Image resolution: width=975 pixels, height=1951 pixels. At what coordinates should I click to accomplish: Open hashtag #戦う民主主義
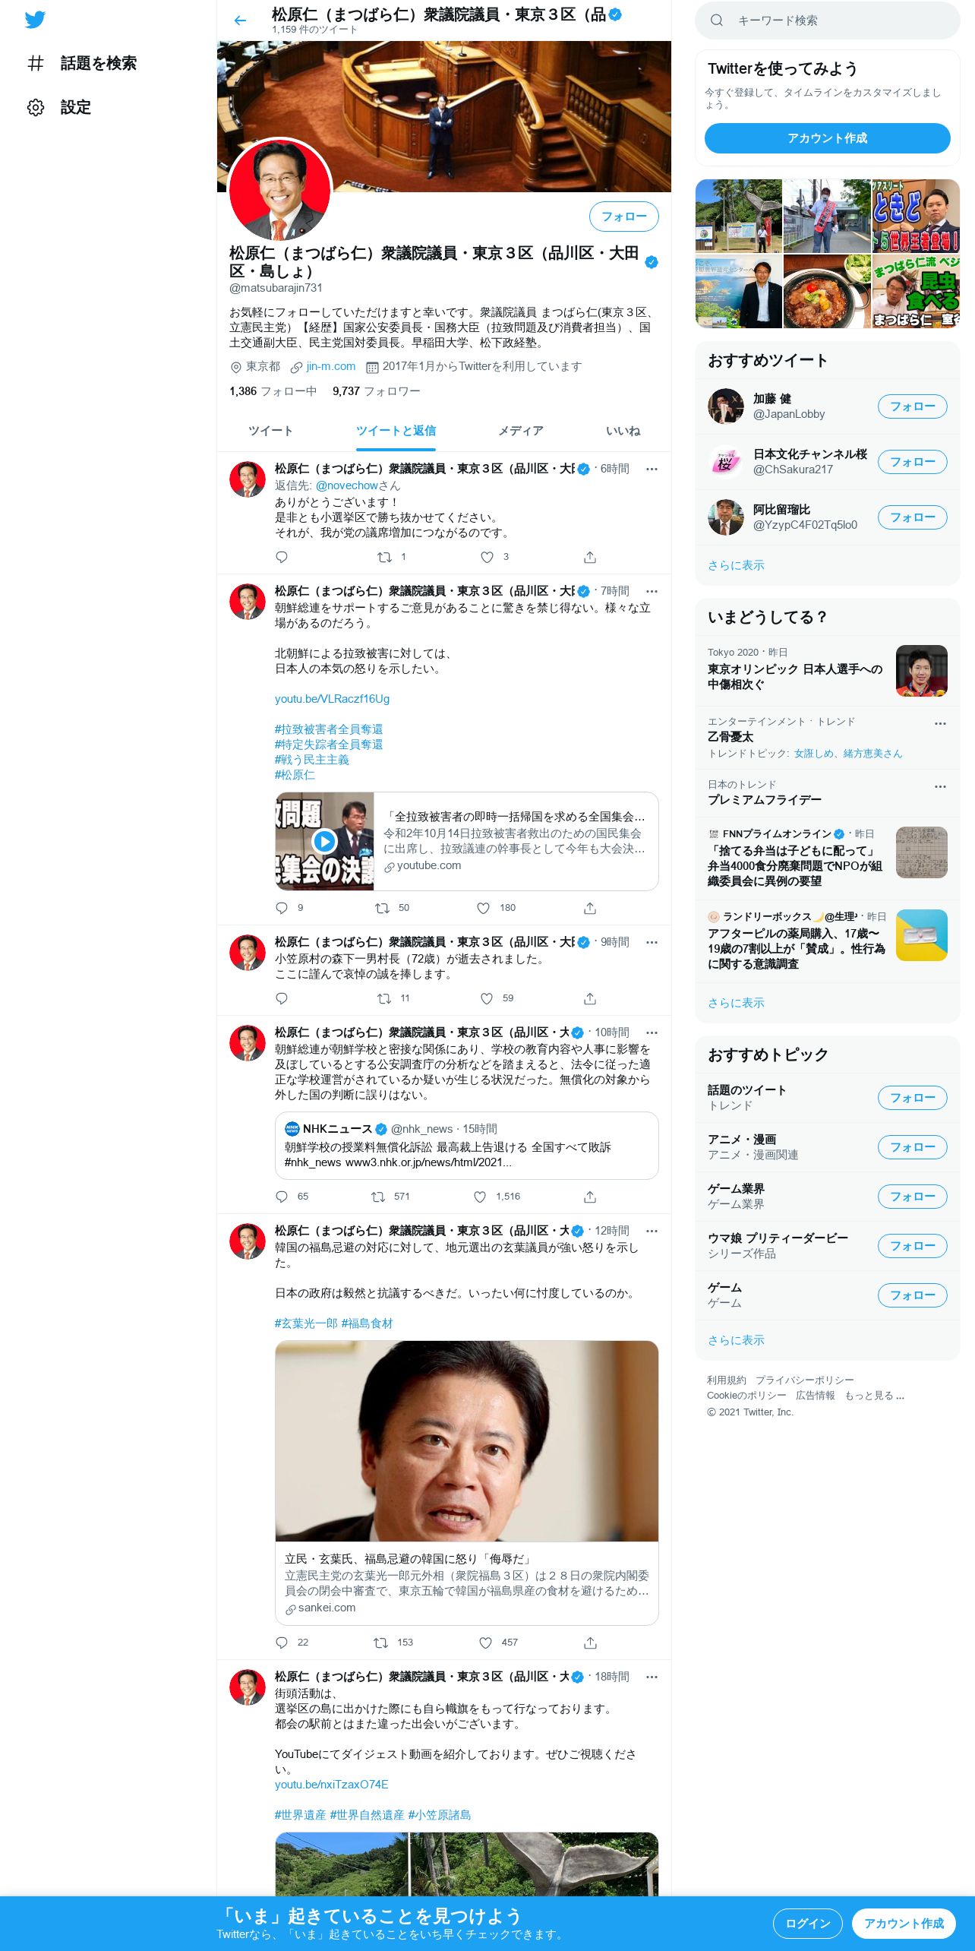(312, 760)
